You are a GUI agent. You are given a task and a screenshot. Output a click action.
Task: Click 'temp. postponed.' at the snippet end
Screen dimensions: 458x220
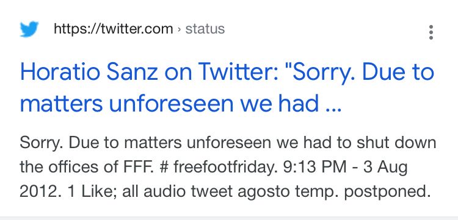[x=363, y=192]
